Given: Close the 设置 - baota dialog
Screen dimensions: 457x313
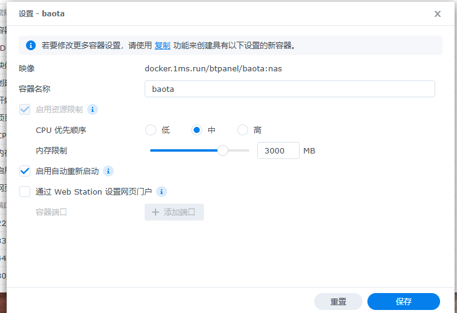Looking at the screenshot, I should click(x=437, y=14).
